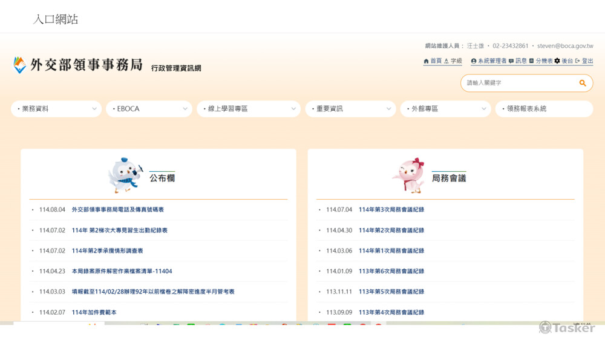Image resolution: width=605 pixels, height=340 pixels.
Task: Click the 外交部領事事務局 logo
Action: (79, 65)
